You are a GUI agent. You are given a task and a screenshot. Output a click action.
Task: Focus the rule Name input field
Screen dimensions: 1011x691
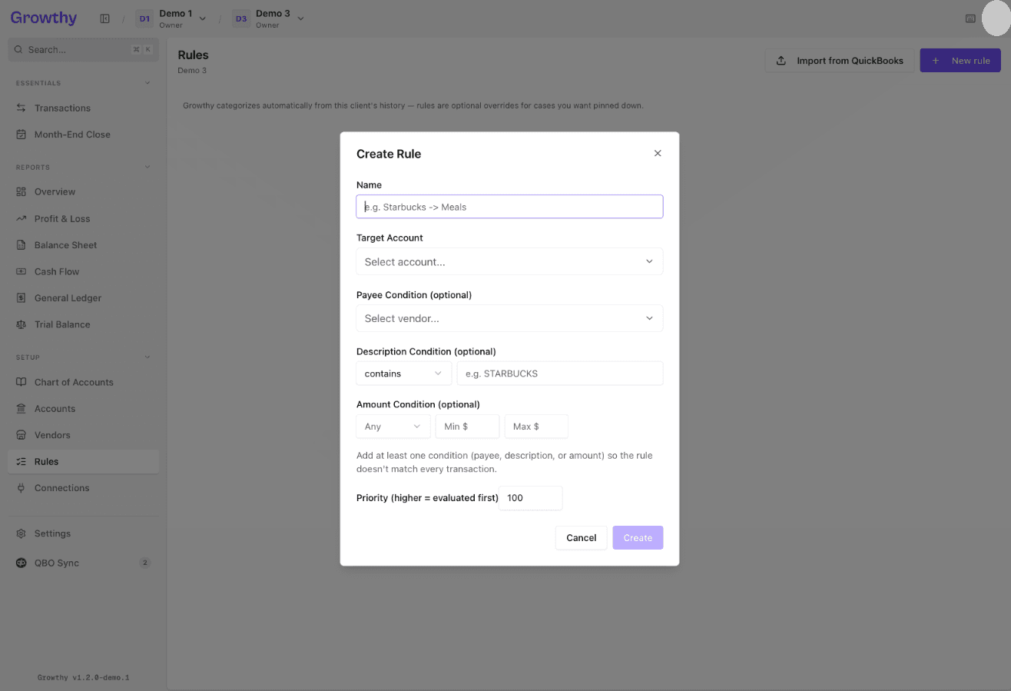[509, 207]
